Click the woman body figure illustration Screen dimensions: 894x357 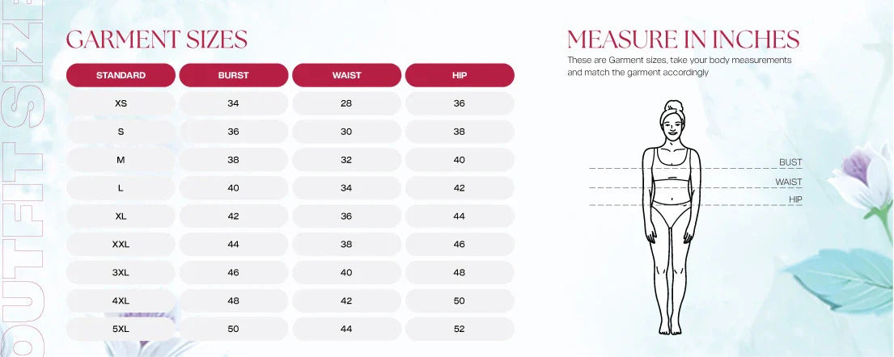coord(671,217)
